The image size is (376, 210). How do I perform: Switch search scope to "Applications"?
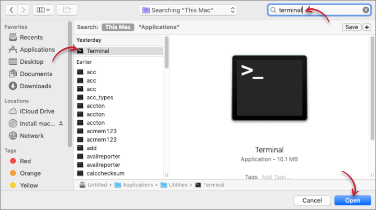pyautogui.click(x=159, y=27)
